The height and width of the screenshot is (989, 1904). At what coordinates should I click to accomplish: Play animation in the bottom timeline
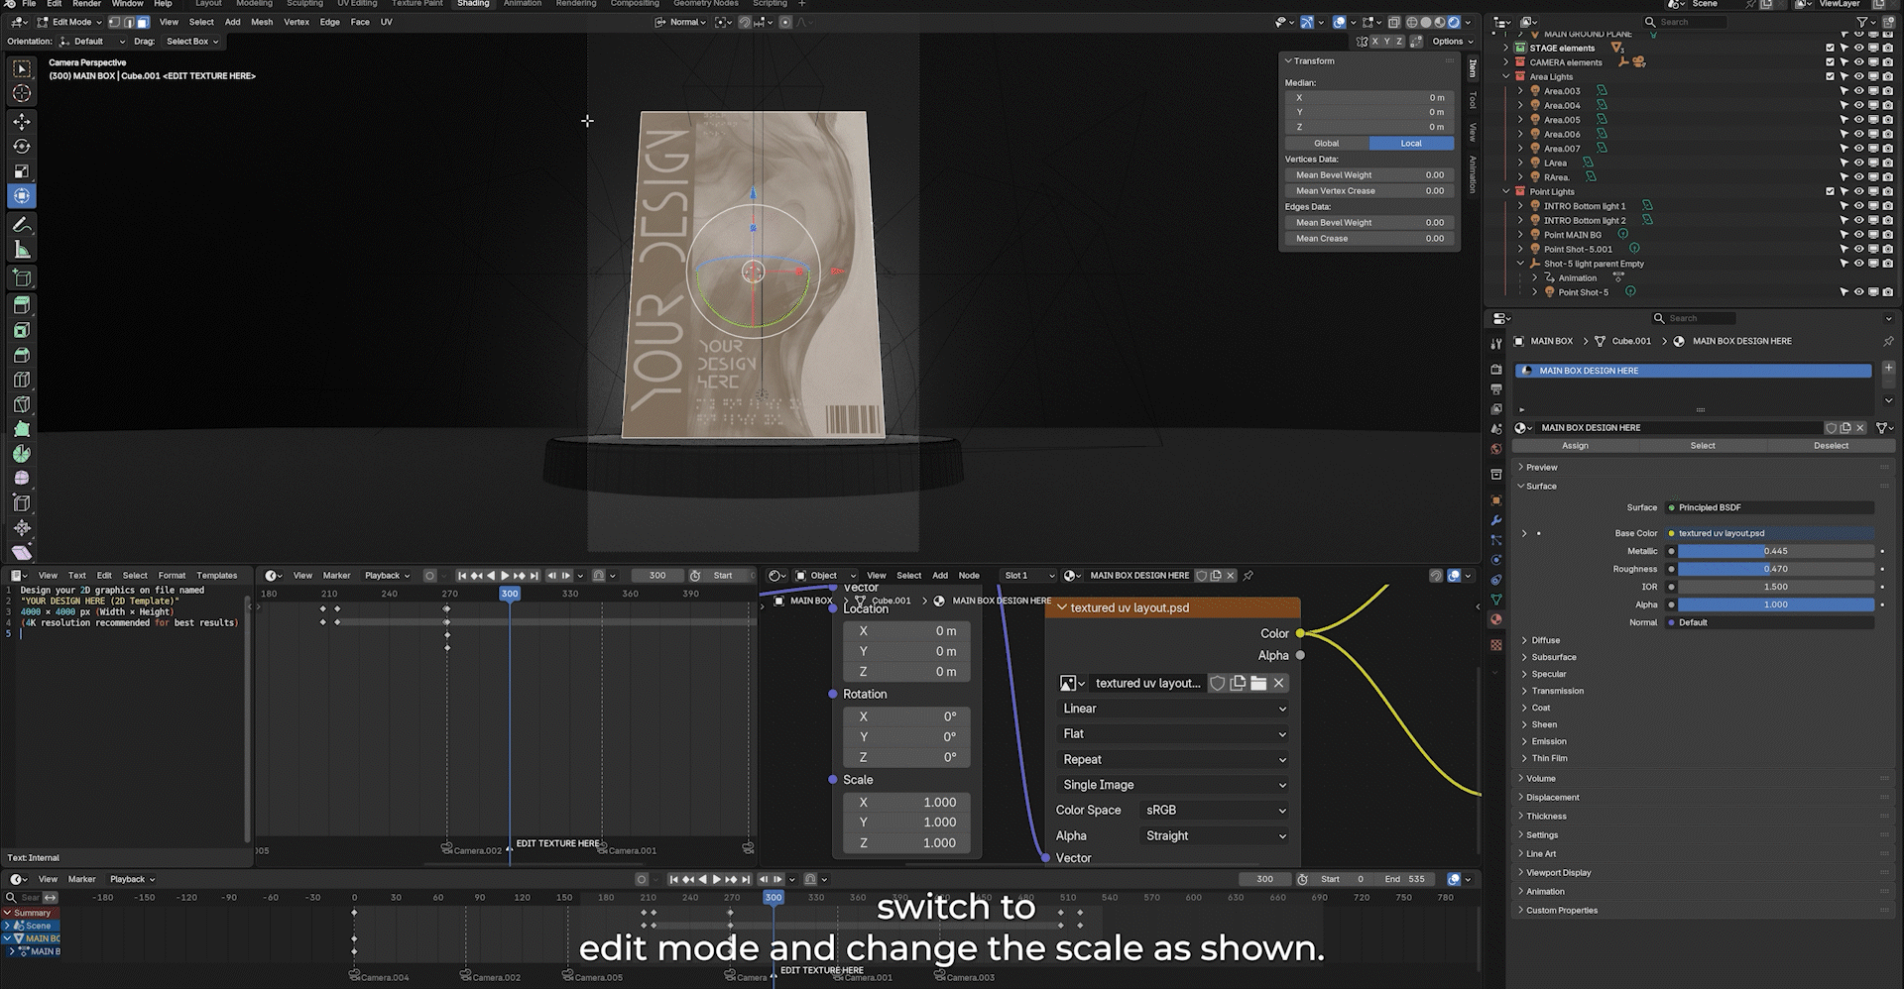click(x=717, y=879)
